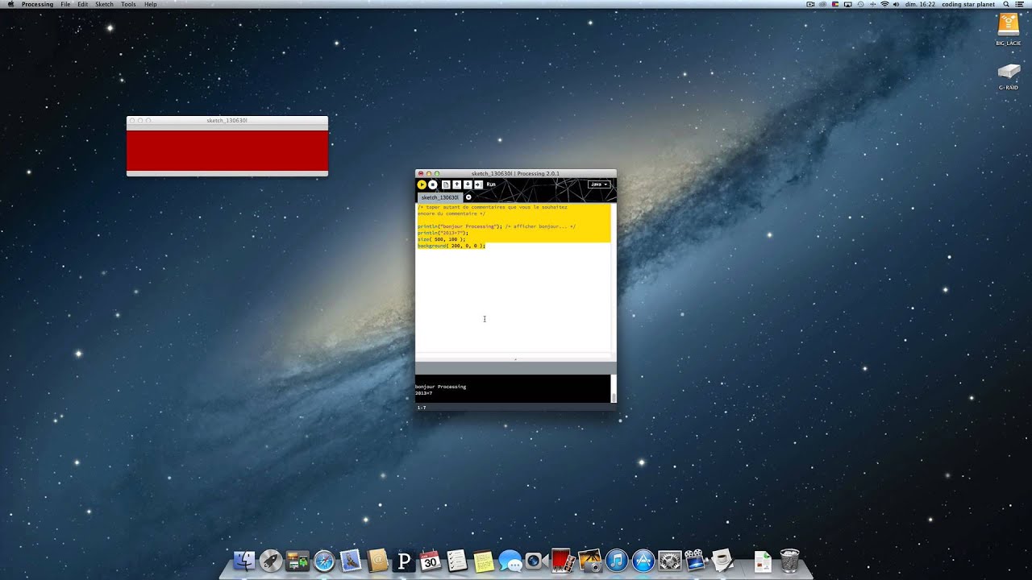Viewport: 1032px width, 580px height.
Task: Open FaceTime camera icon in the Dock
Action: tap(535, 561)
